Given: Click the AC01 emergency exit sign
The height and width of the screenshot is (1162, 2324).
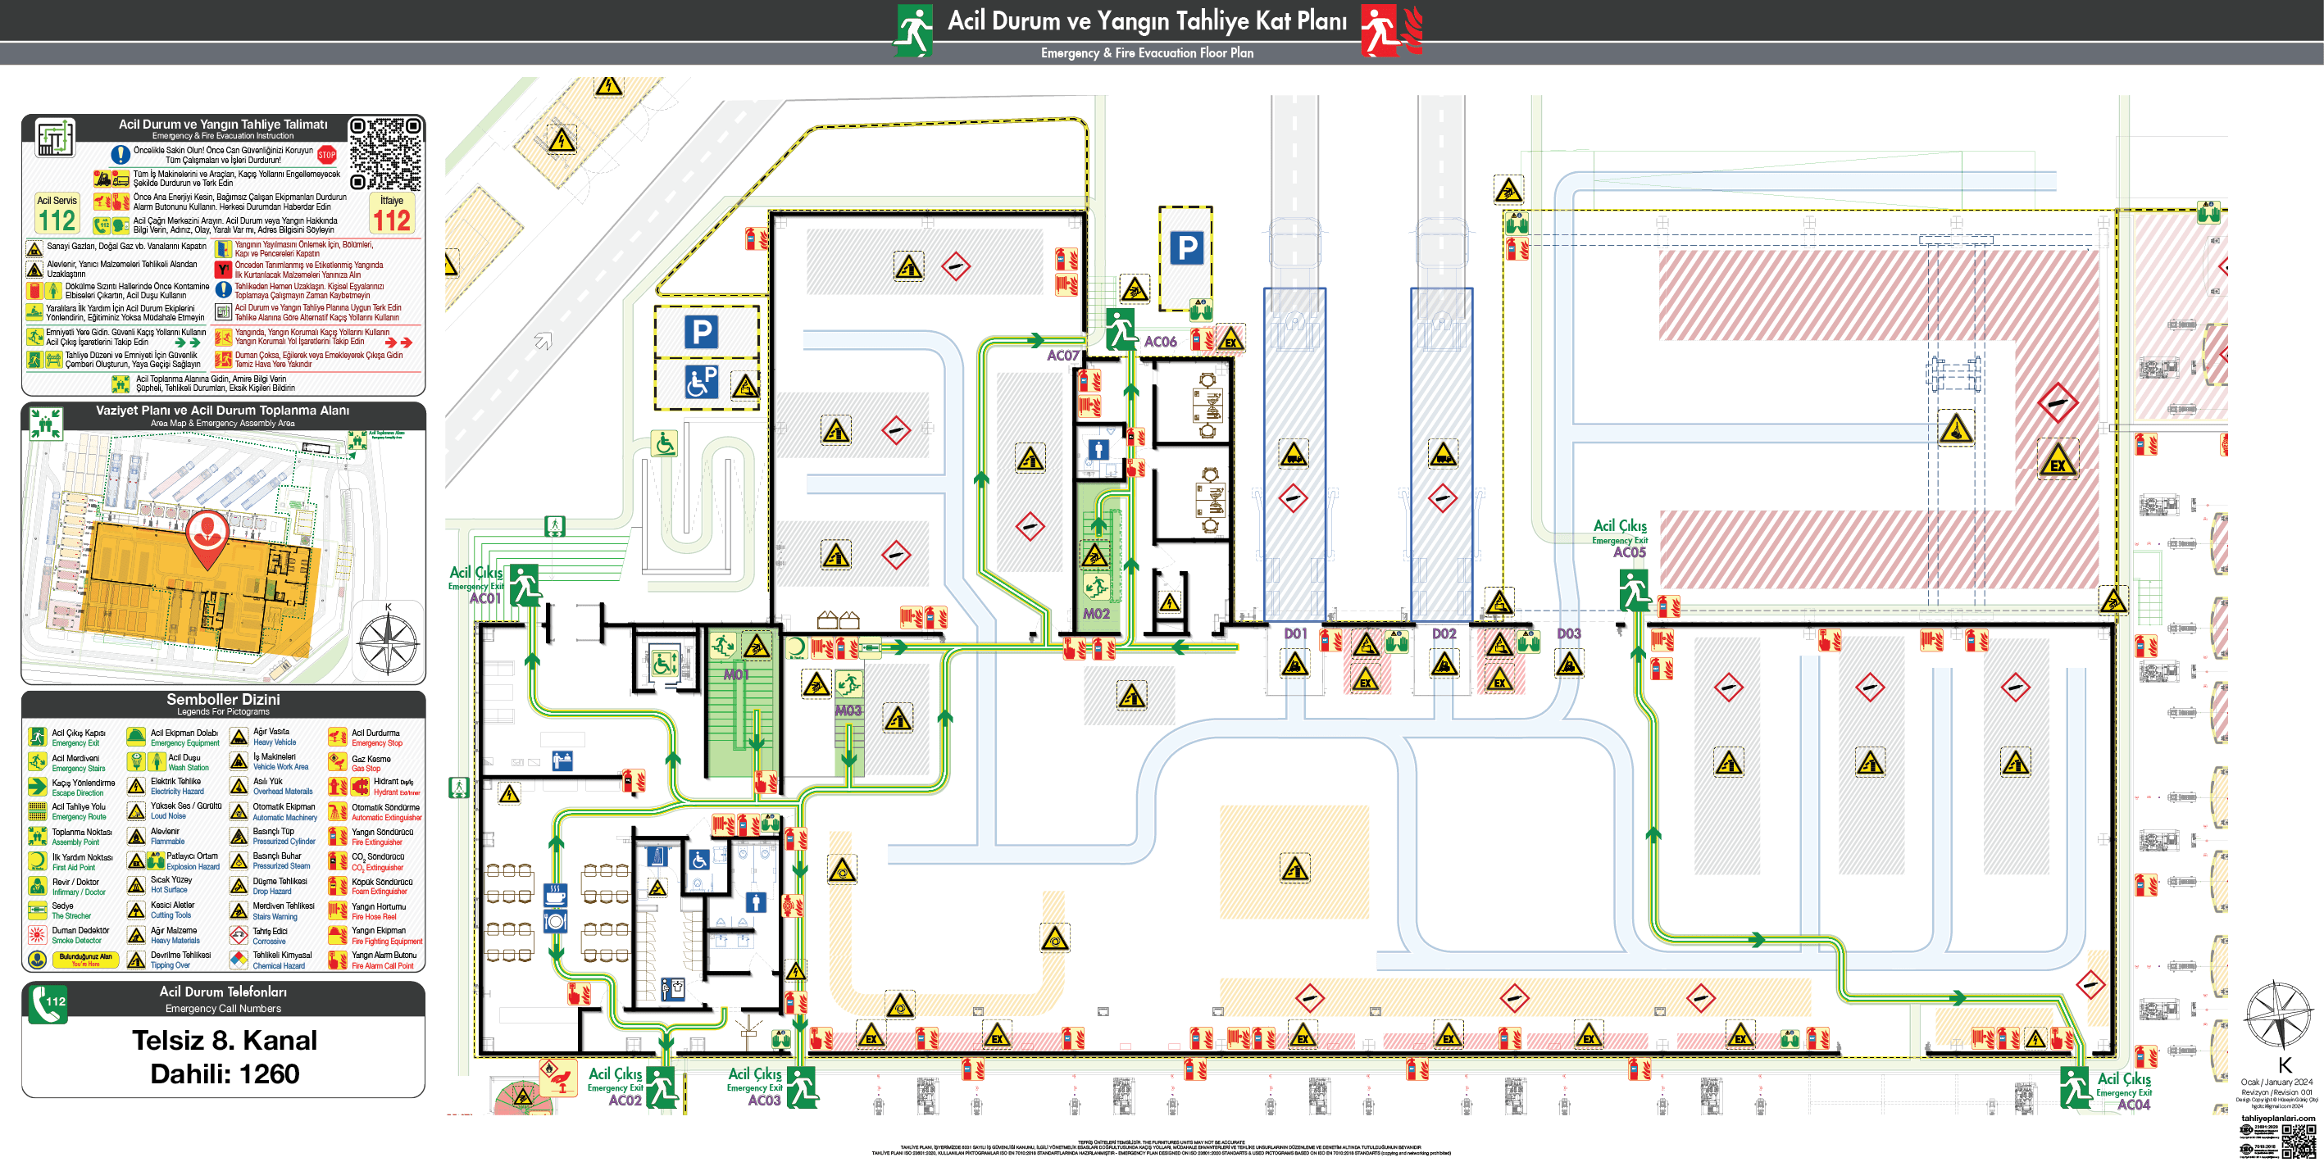Looking at the screenshot, I should point(524,586).
